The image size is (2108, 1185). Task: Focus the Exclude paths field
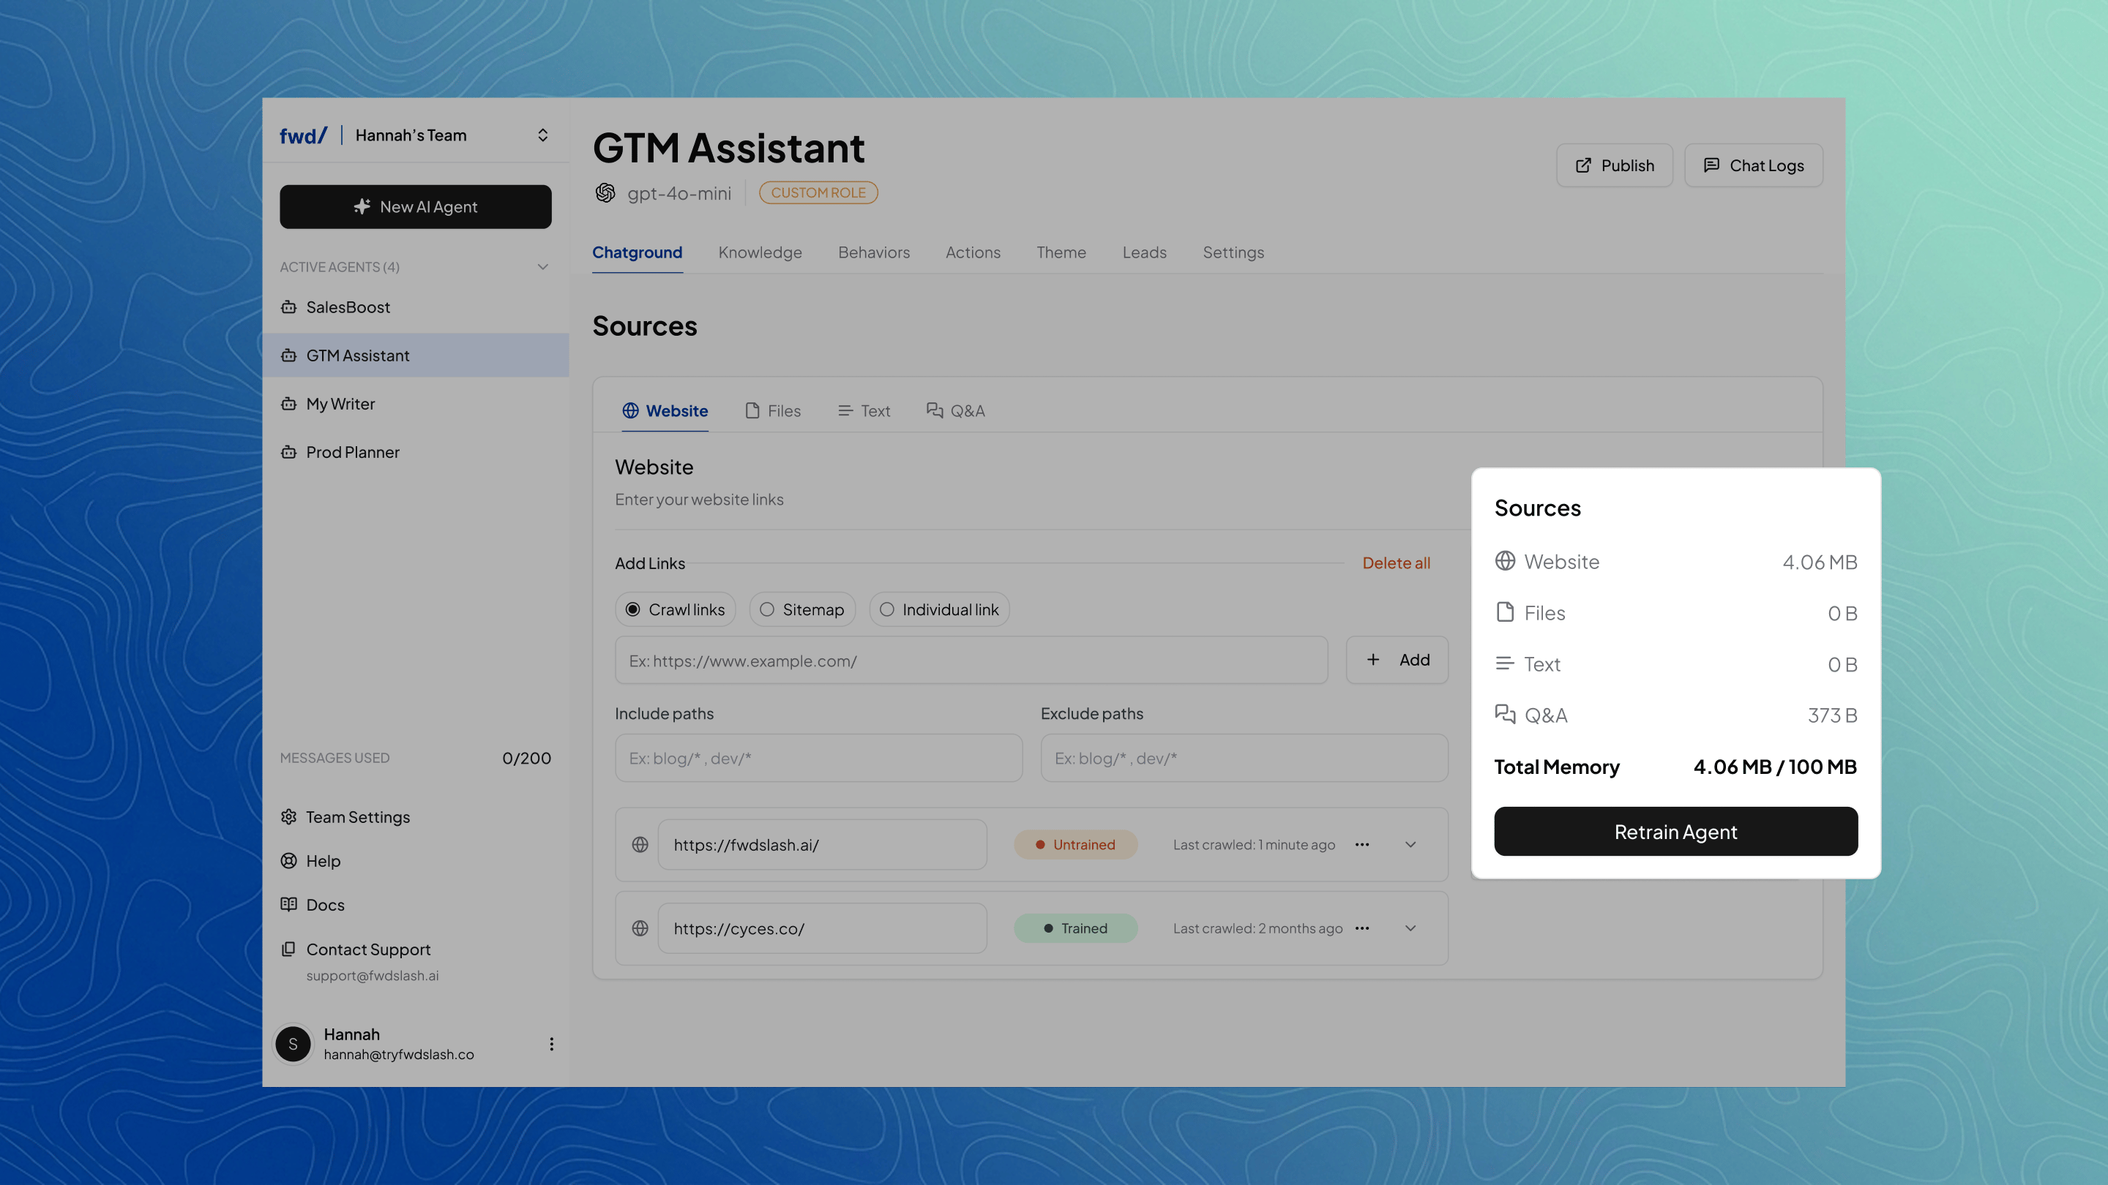click(1244, 758)
